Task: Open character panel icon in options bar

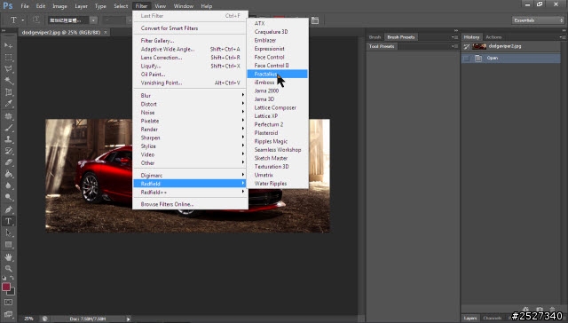Action: 315,20
